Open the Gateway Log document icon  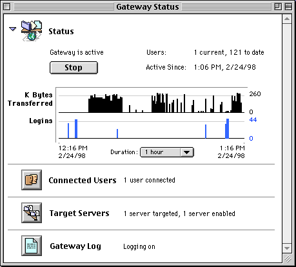(32, 246)
